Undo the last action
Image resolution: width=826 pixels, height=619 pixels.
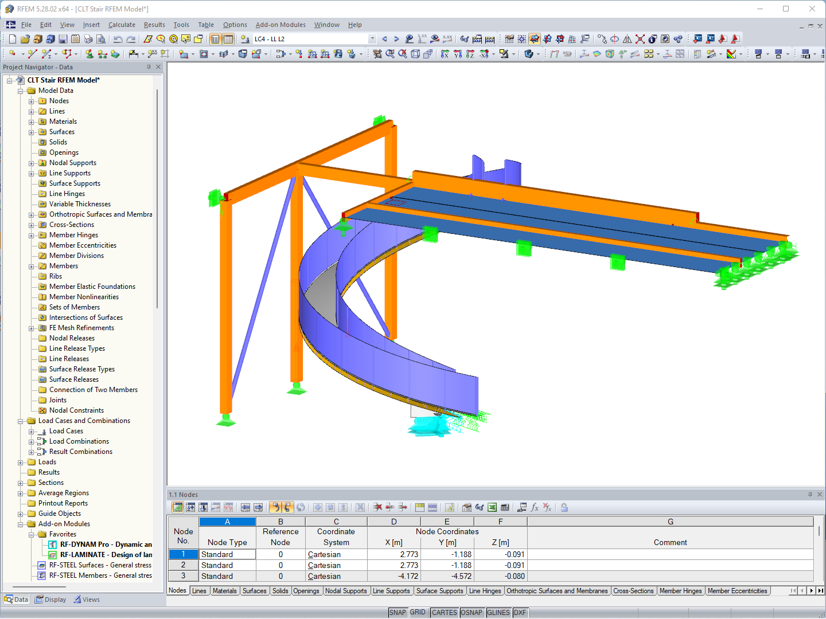coord(118,39)
